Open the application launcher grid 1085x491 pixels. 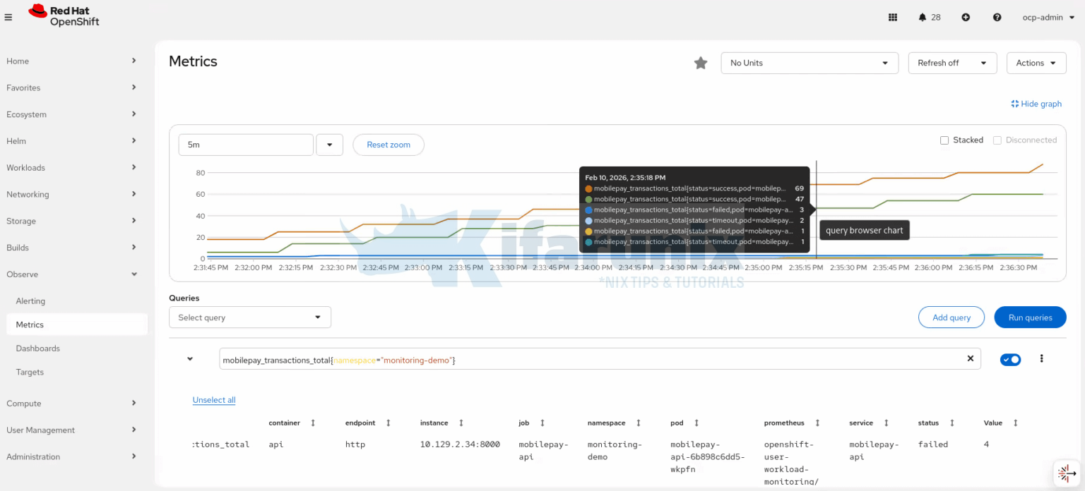pyautogui.click(x=893, y=17)
